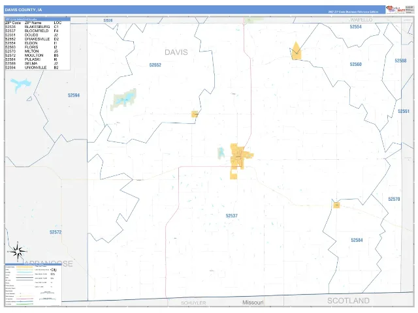Click the 'DAVIS COUNTY, IA' title
This screenshot has height=313, width=418.
point(24,10)
